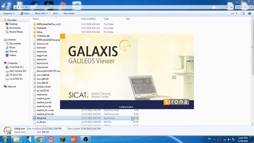Select the DotNet20 folder
This screenshot has height=143, width=254.
coord(41,28)
